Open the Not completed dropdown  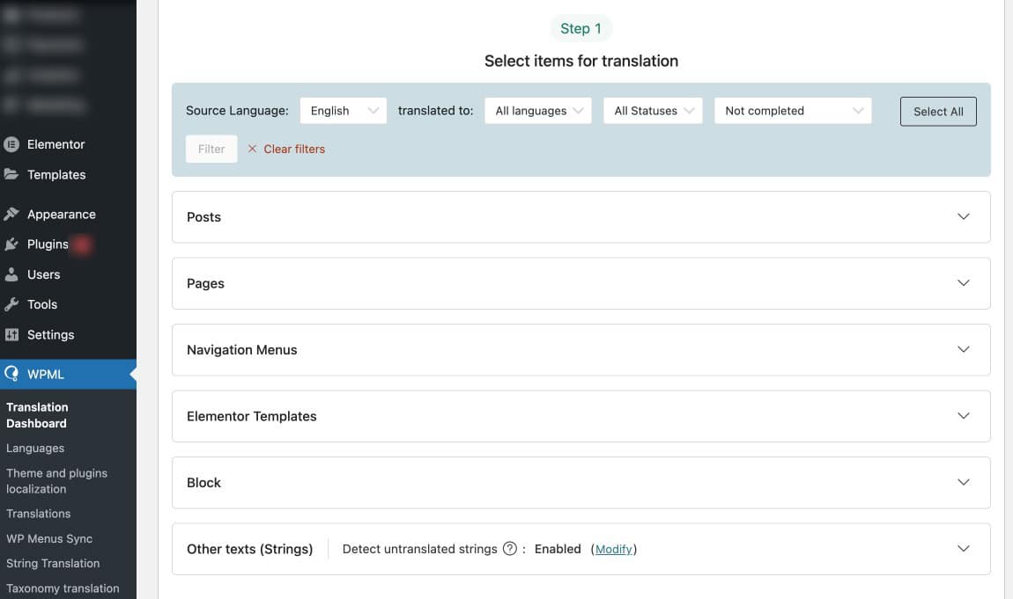[x=793, y=111]
